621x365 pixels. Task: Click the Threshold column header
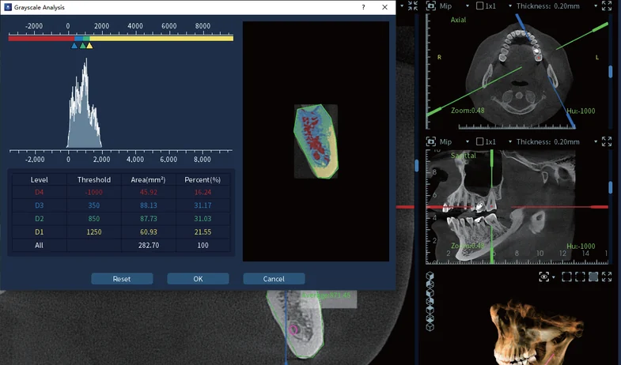tap(94, 179)
